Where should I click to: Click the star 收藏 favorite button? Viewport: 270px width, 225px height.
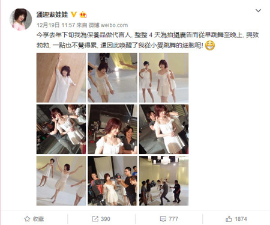click(x=34, y=219)
